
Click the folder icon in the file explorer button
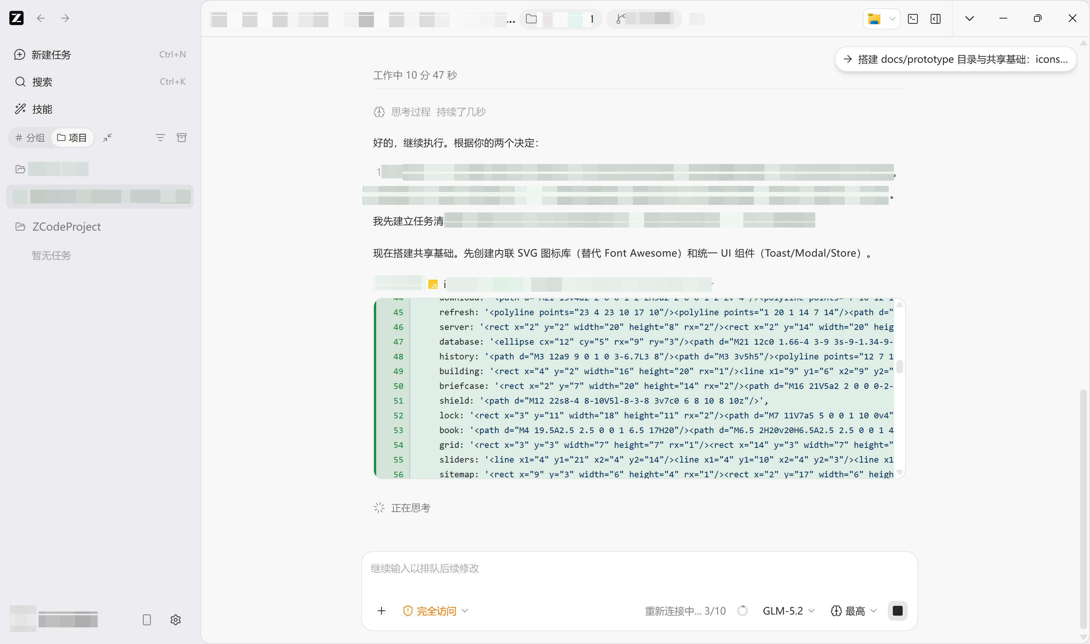coord(874,19)
